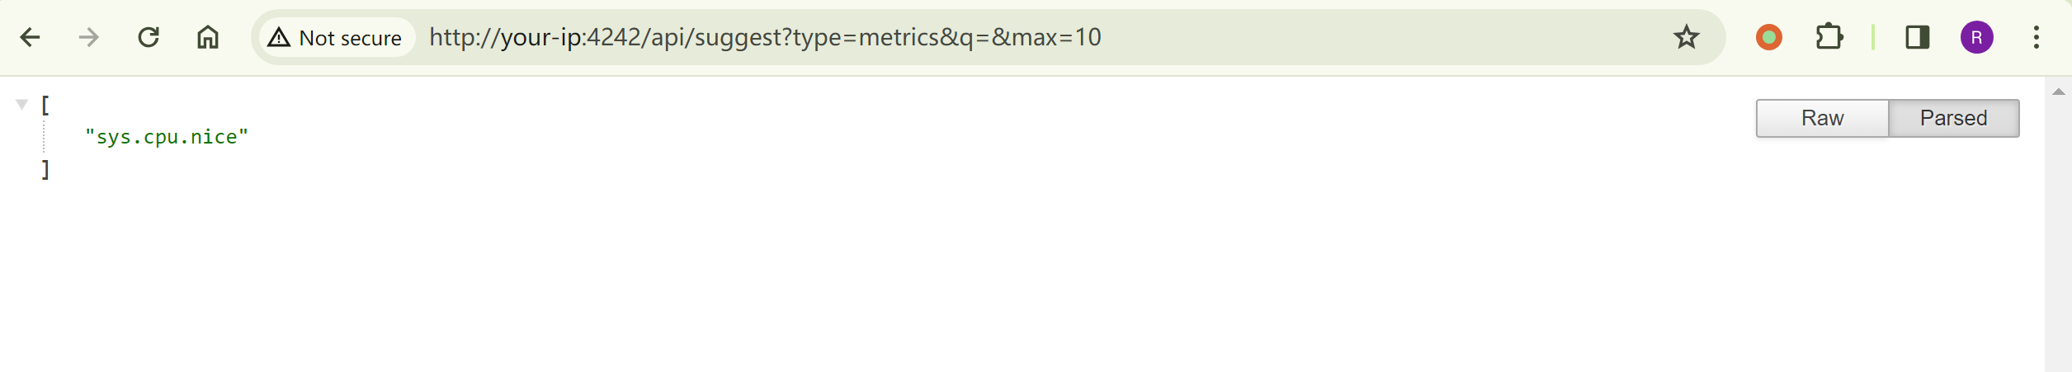Switch JSON view to Raw

(x=1822, y=118)
